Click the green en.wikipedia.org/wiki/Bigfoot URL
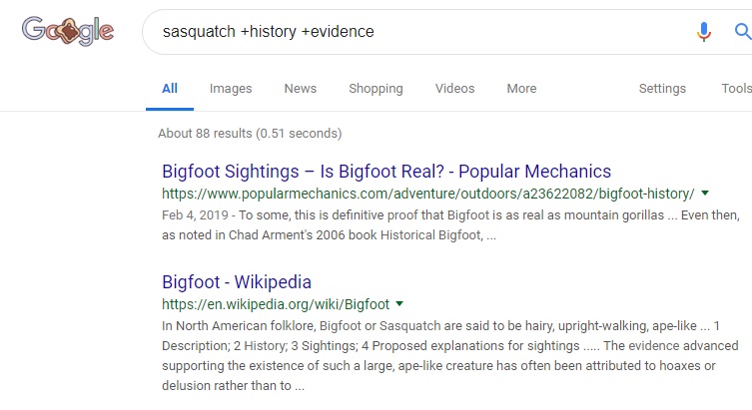Screen dimensions: 752x410 click(276, 304)
